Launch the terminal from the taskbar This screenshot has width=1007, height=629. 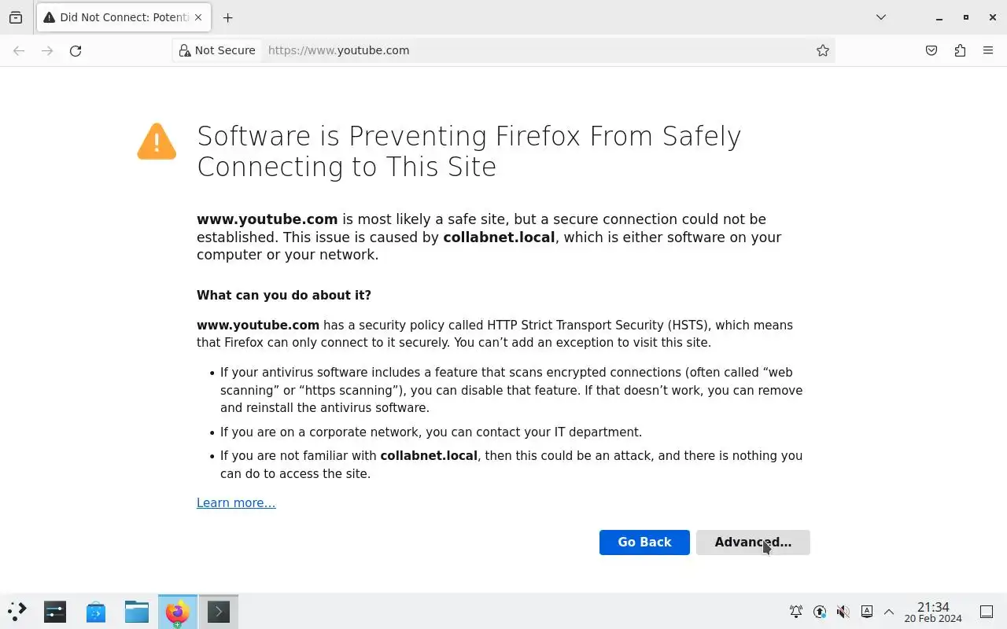click(x=218, y=612)
